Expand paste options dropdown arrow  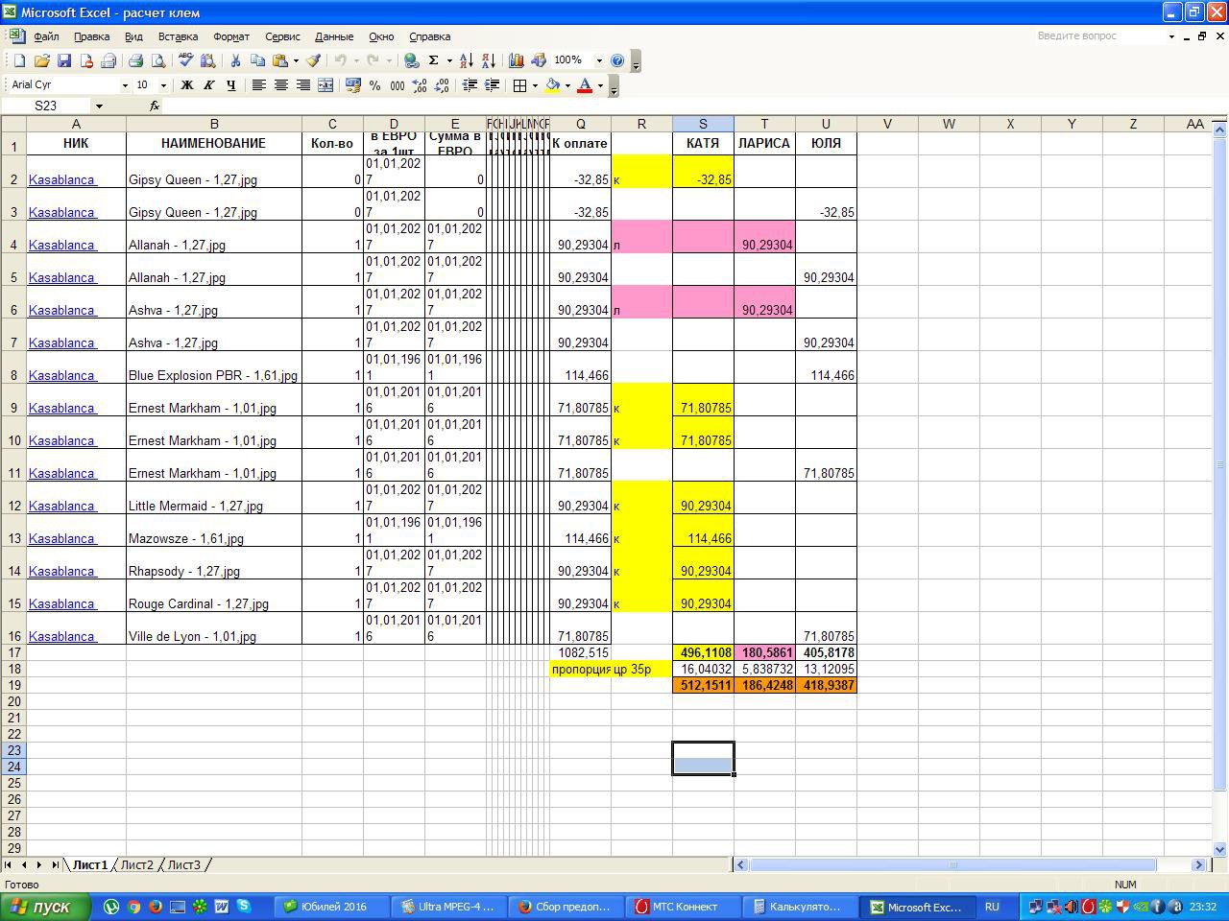[296, 60]
